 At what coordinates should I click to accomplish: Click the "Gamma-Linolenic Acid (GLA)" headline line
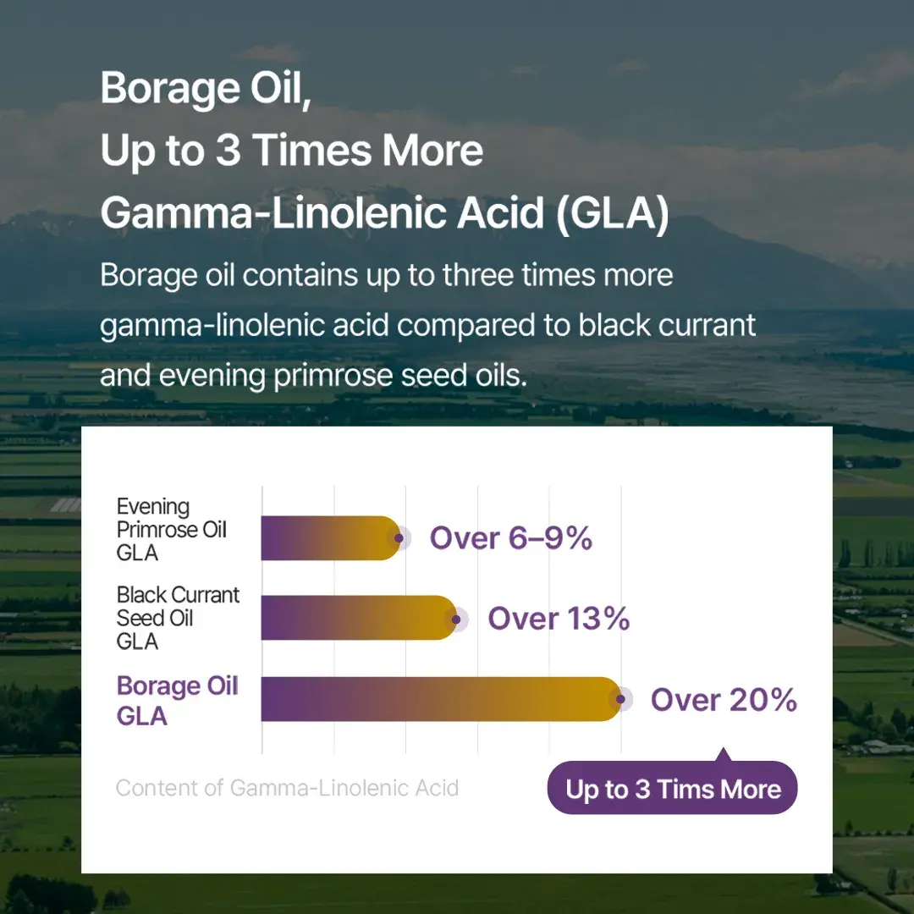coord(384,213)
